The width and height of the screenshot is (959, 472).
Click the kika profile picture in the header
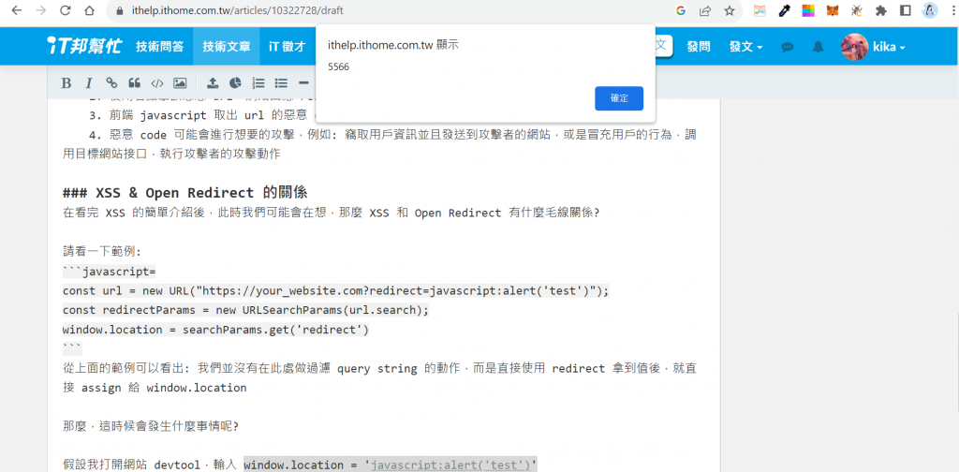854,47
